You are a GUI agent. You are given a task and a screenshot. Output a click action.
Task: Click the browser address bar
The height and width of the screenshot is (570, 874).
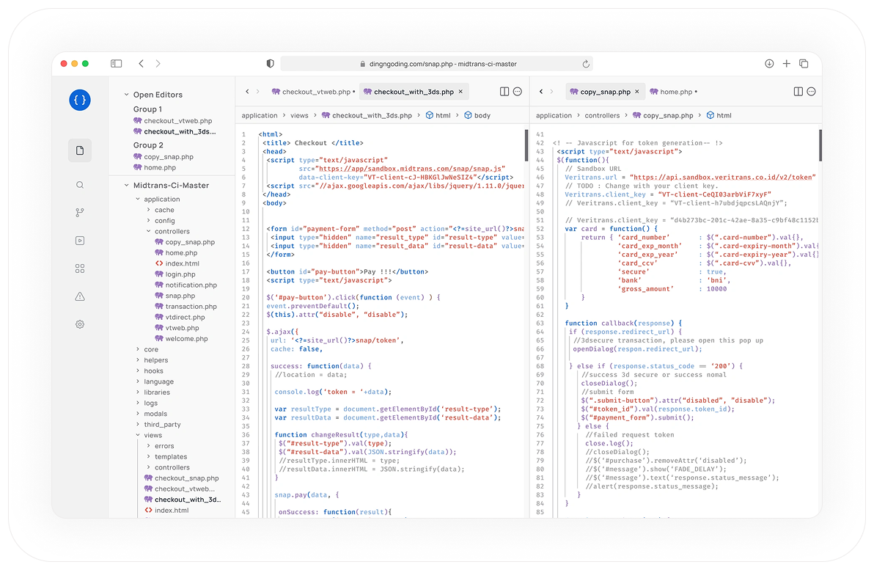click(436, 64)
